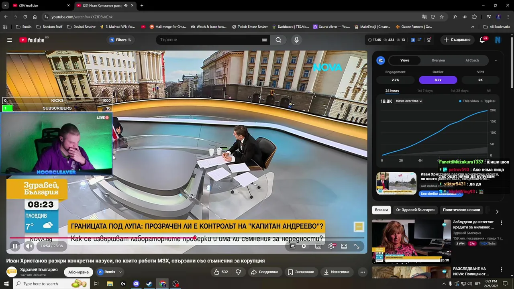The image size is (514, 289).
Task: Click Запазване save button
Action: coord(301,272)
